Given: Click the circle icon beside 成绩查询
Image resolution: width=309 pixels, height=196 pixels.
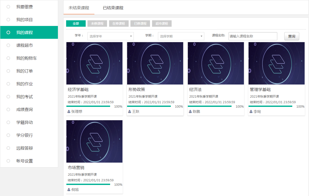Looking at the screenshot, I should [x=8, y=109].
